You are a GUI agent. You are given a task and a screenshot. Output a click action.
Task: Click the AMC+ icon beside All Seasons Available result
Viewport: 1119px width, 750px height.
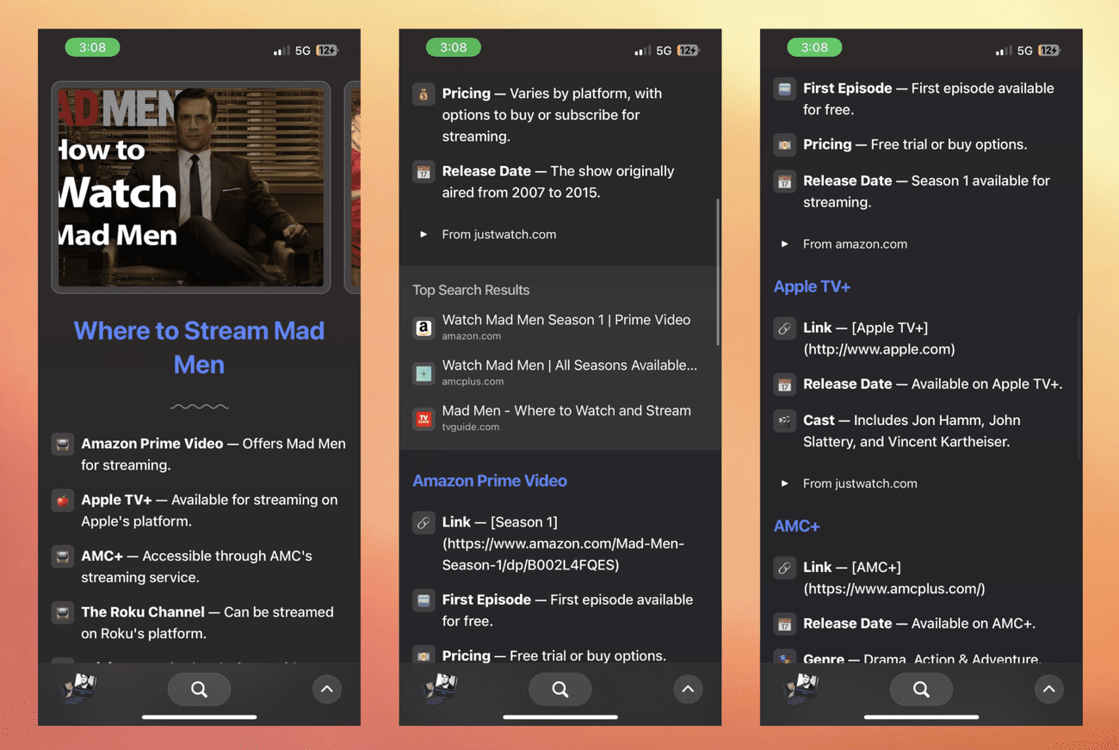(423, 373)
